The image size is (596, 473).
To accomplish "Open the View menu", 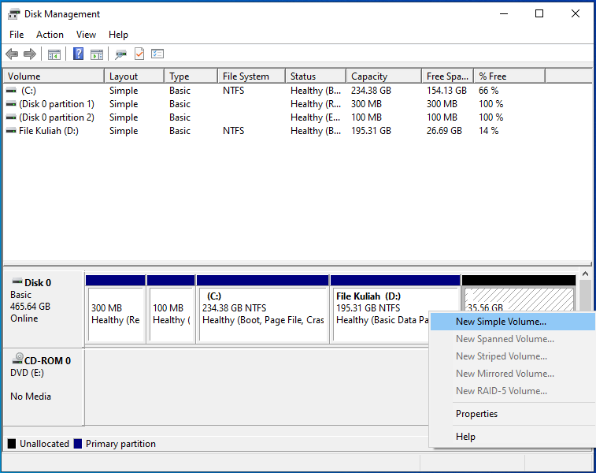I will (x=86, y=35).
